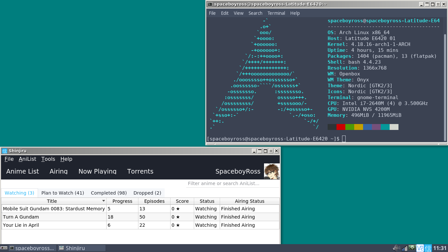
Task: Switch to spaceboyross terminal in taskbar
Action: 32,248
